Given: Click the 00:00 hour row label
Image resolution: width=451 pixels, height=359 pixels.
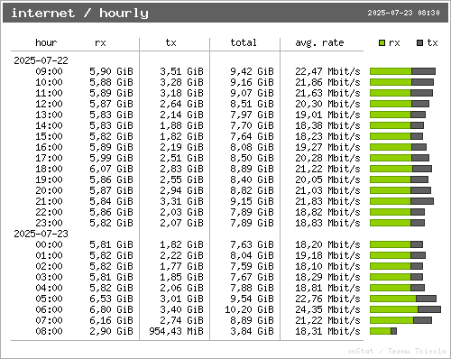Looking at the screenshot, I should pos(49,244).
